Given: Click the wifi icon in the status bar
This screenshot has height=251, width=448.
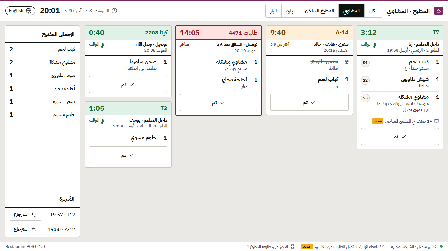Looking at the screenshot, I should click(382, 246).
